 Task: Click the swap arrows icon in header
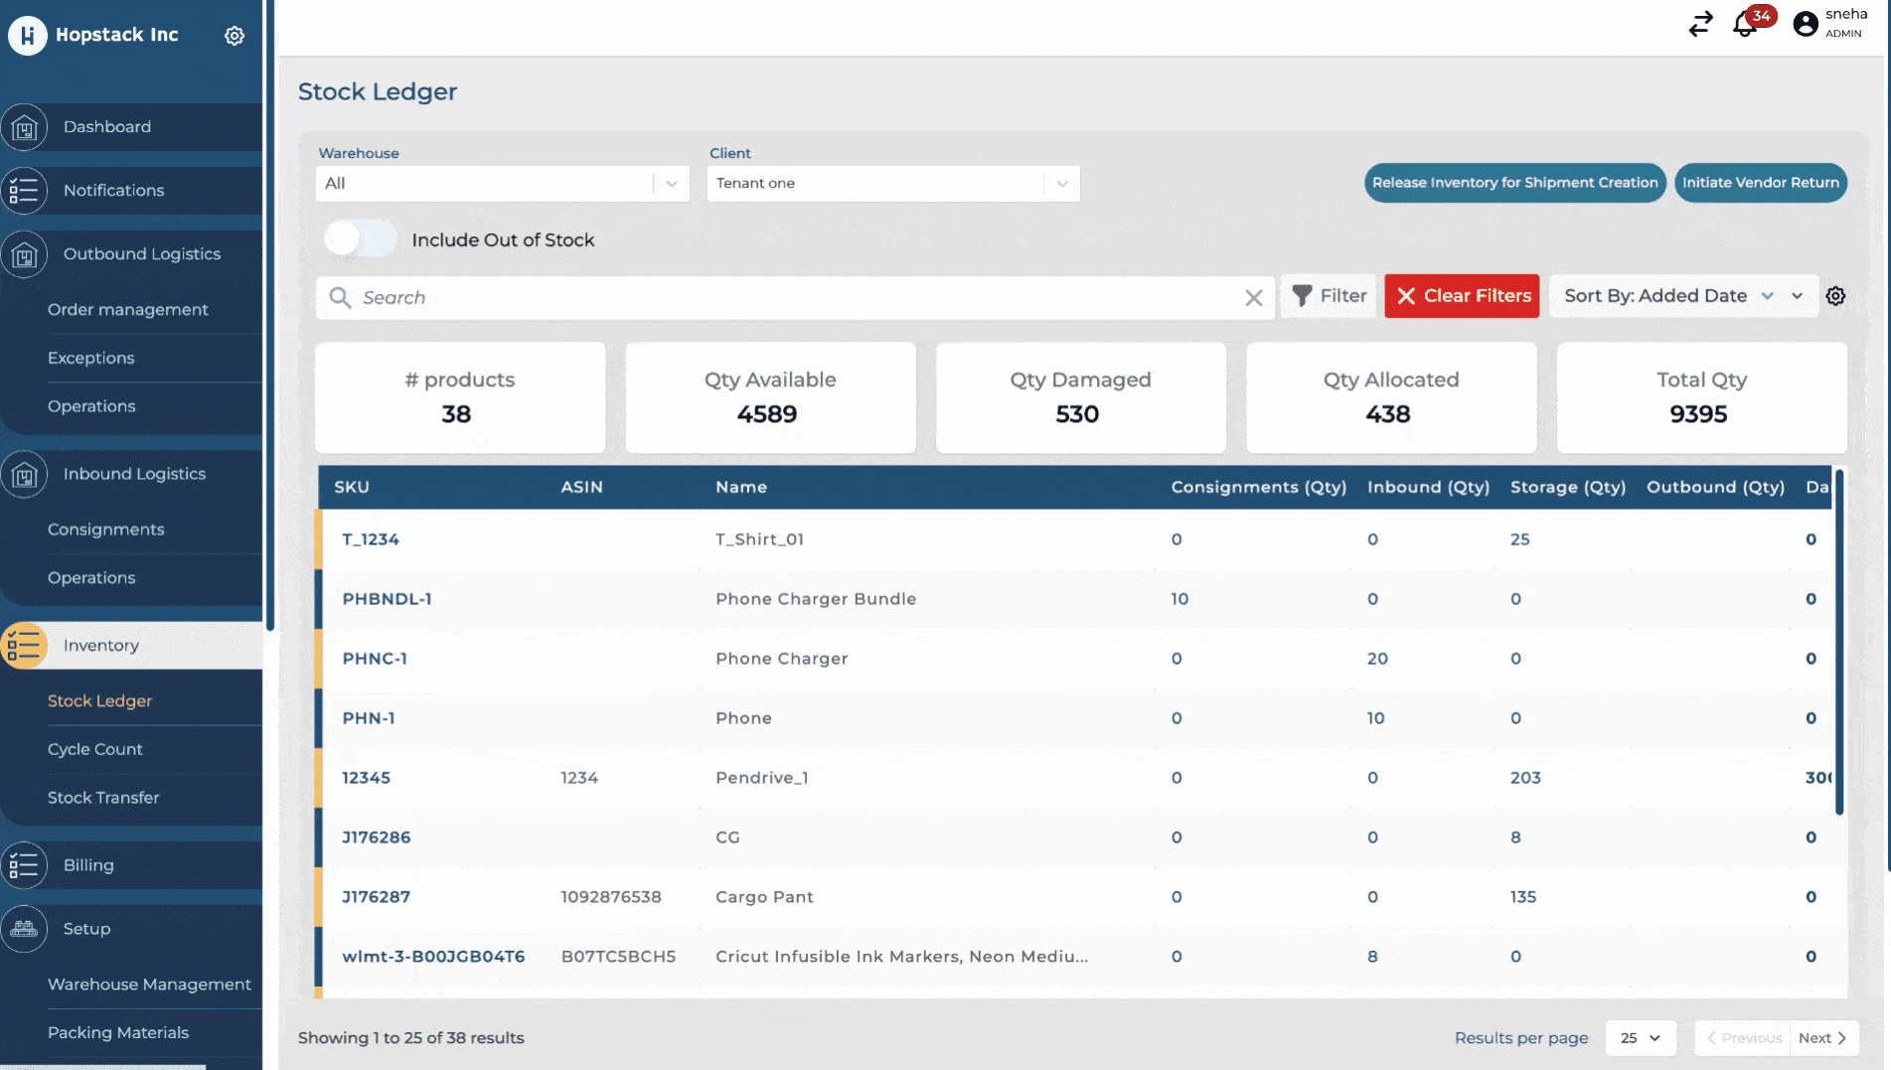click(1700, 24)
